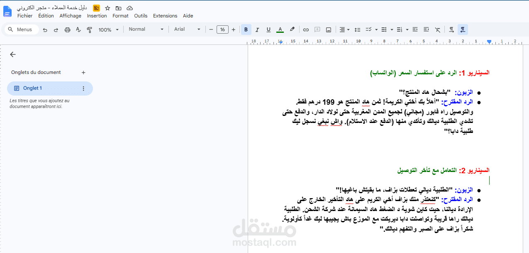
Task: Open the Format menu
Action: [120, 16]
